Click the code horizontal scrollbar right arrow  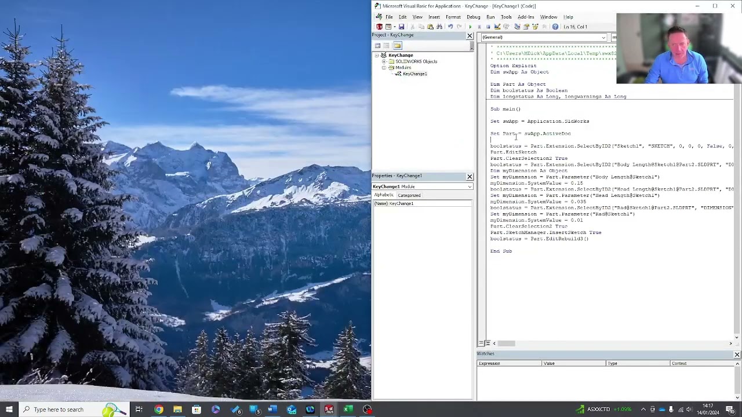[x=730, y=343]
